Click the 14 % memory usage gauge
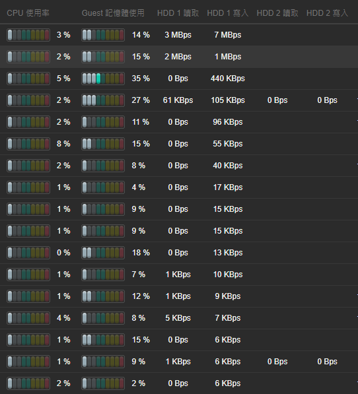This screenshot has width=358, height=394. click(103, 35)
